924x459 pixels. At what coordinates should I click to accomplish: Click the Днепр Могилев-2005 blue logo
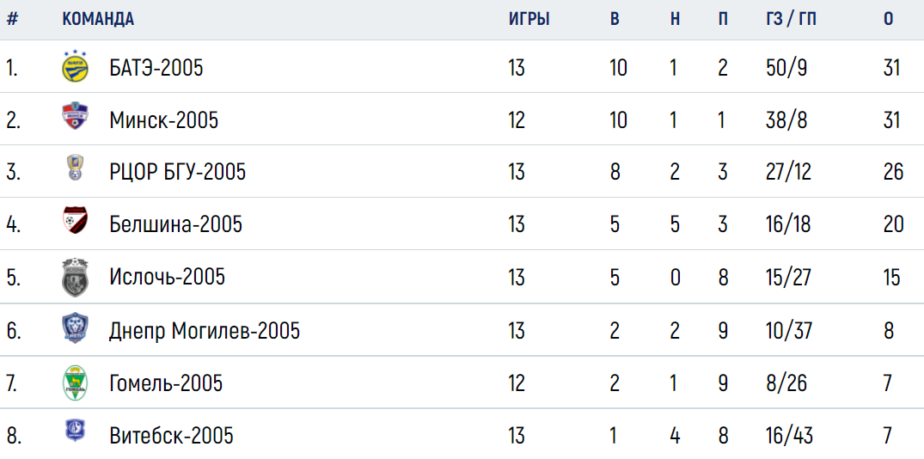[x=76, y=329]
